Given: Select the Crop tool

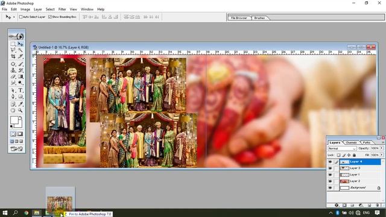Looking at the screenshot, I should click(13, 57).
